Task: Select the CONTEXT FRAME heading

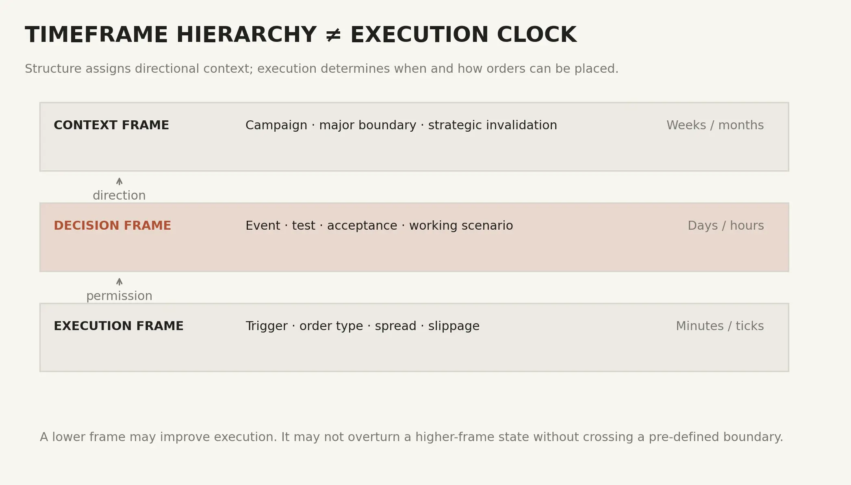Action: pyautogui.click(x=111, y=125)
